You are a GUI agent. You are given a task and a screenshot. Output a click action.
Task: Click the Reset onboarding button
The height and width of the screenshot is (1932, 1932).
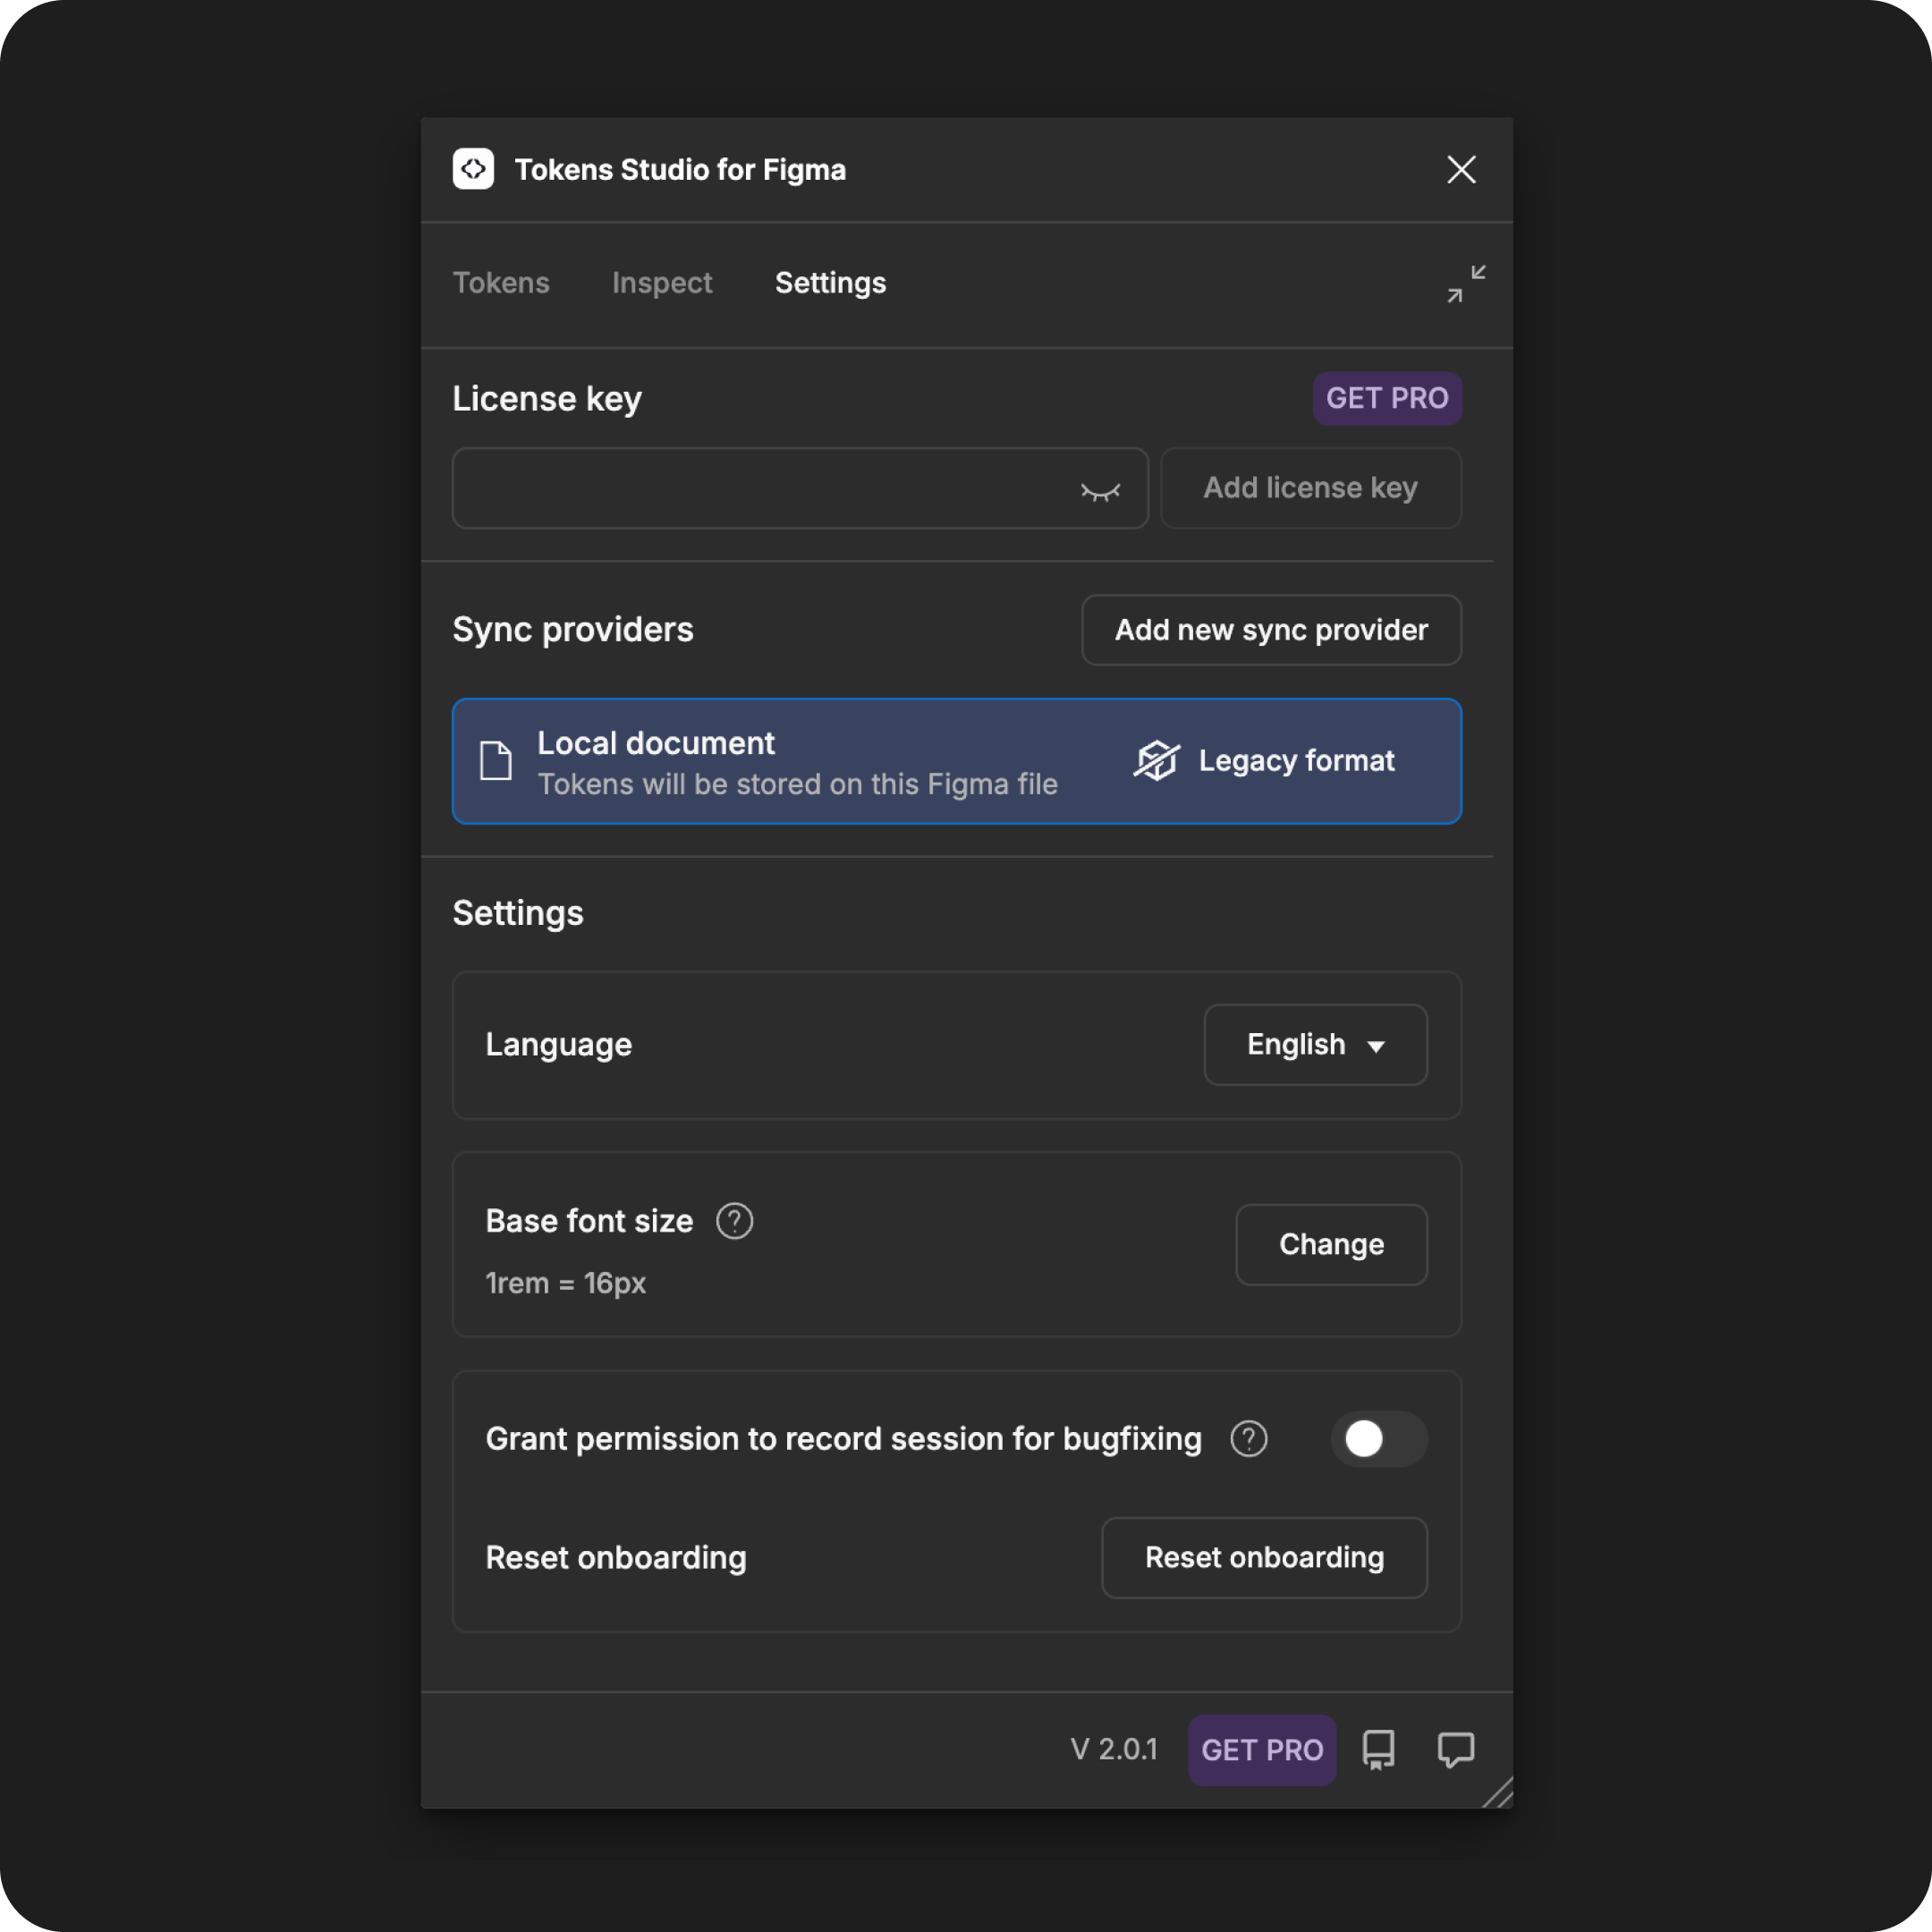pyautogui.click(x=1265, y=1558)
